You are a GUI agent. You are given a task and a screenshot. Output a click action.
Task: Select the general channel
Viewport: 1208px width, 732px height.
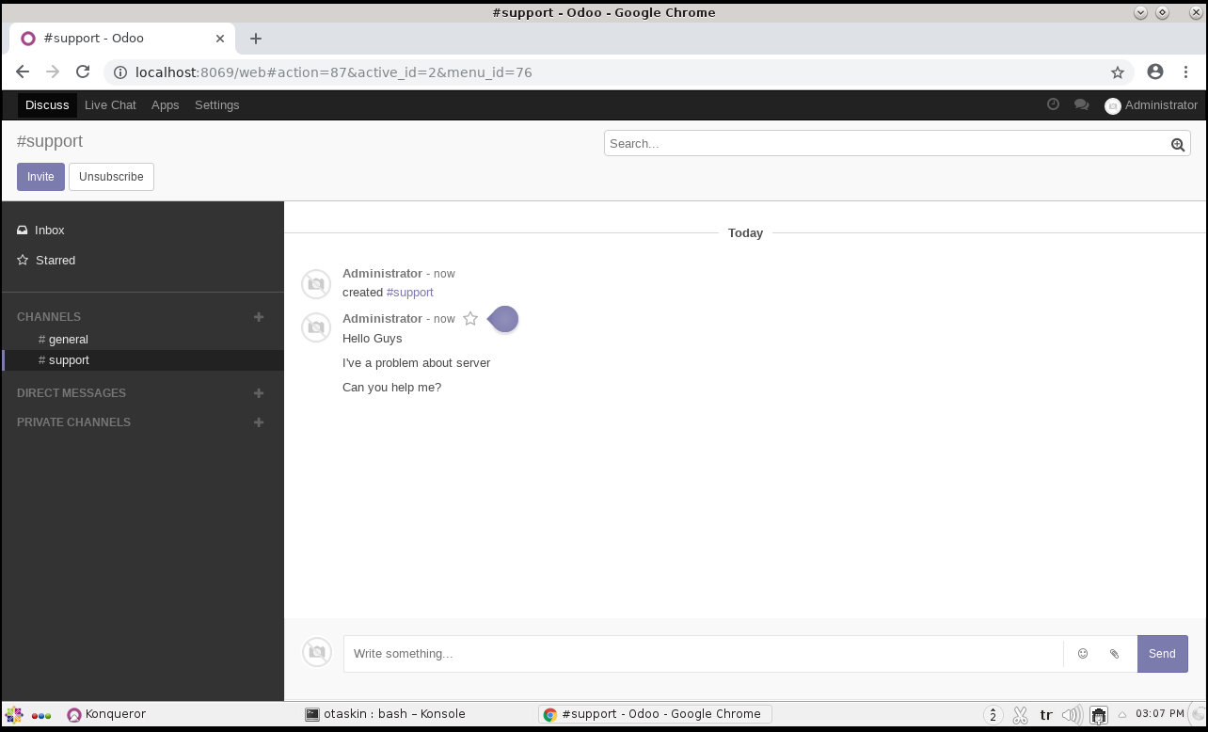pos(143,340)
